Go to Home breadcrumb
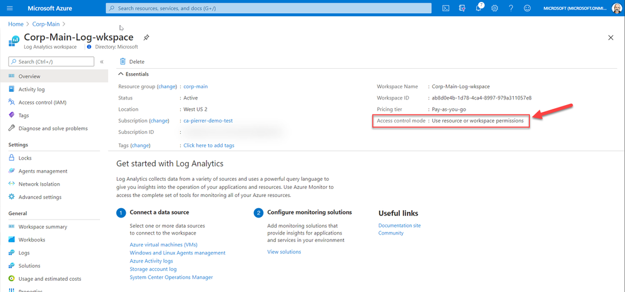The width and height of the screenshot is (625, 292). click(16, 24)
